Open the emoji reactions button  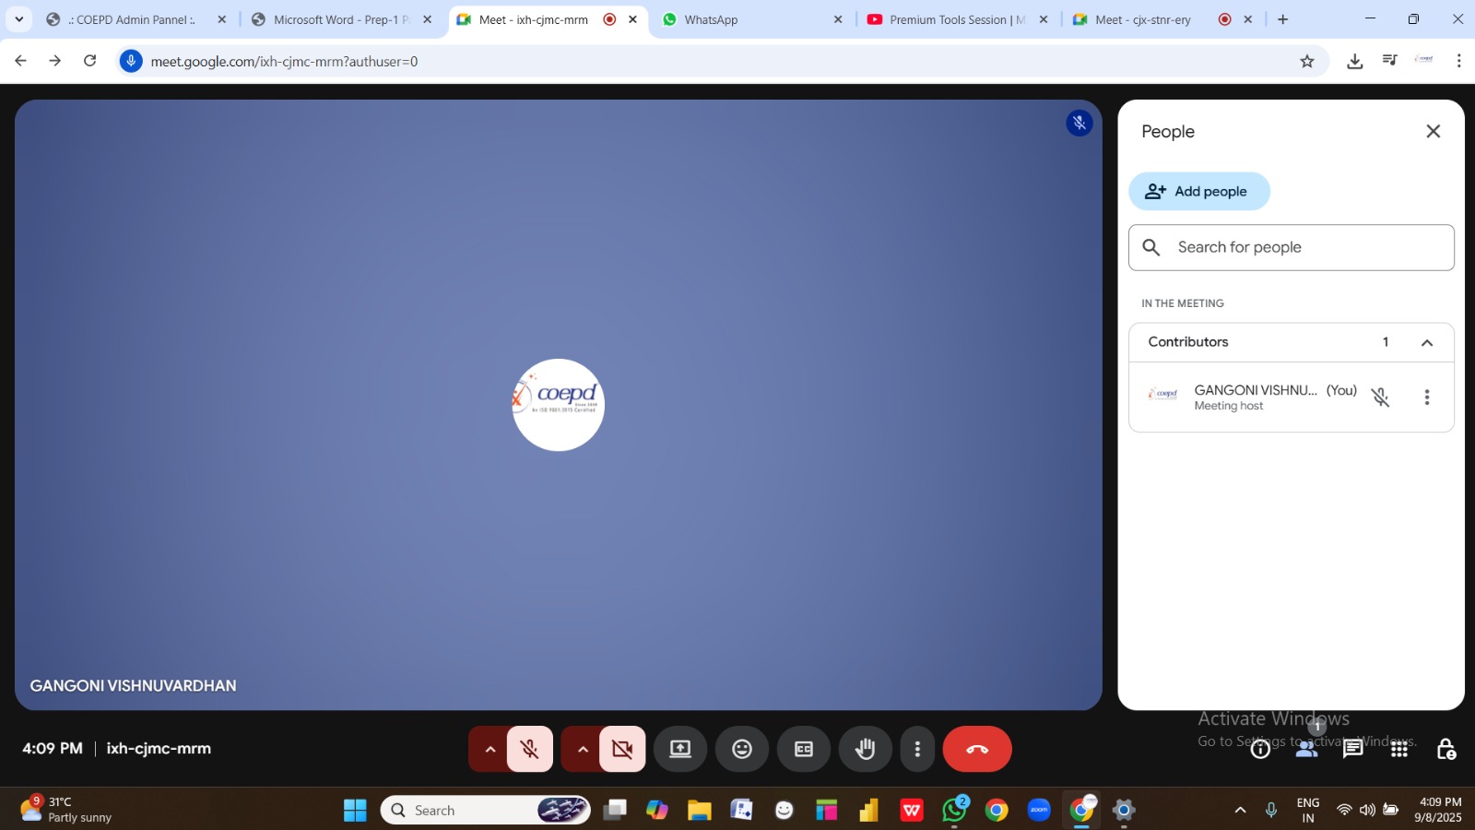pyautogui.click(x=742, y=749)
